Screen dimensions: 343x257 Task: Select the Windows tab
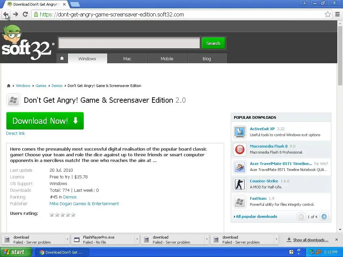(87, 59)
